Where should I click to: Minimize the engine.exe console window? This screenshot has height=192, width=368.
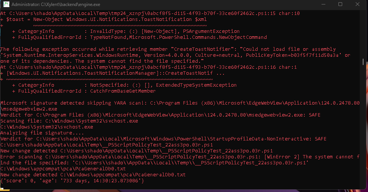coord(323,4)
